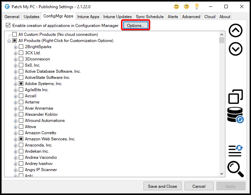
Task: Click the down arrow circle icon
Action: coord(235,49)
